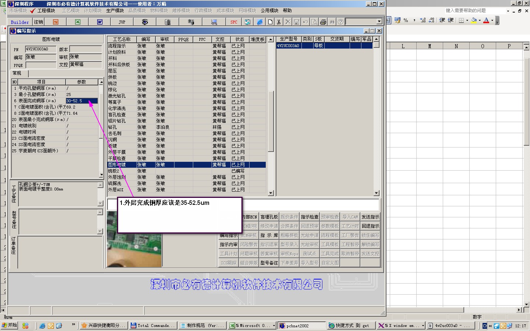
Task: Open the Excel icon in toolbar
Action: point(78,22)
